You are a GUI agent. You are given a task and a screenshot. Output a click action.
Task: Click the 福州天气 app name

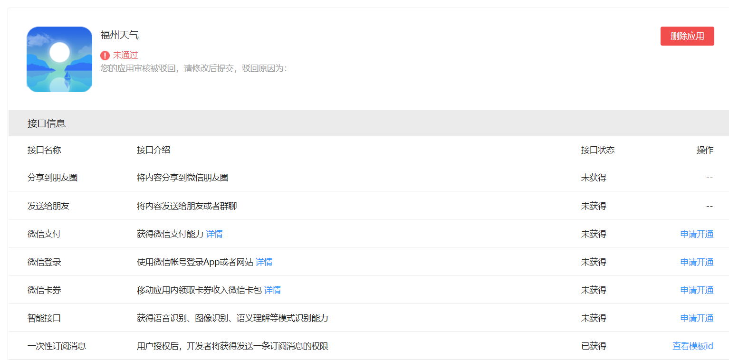point(120,35)
